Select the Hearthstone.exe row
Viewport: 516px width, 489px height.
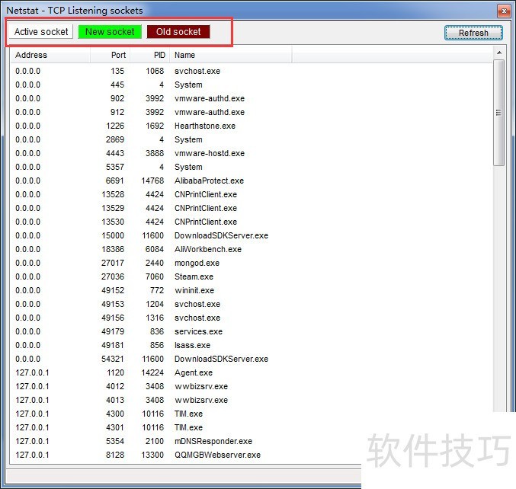pyautogui.click(x=252, y=126)
